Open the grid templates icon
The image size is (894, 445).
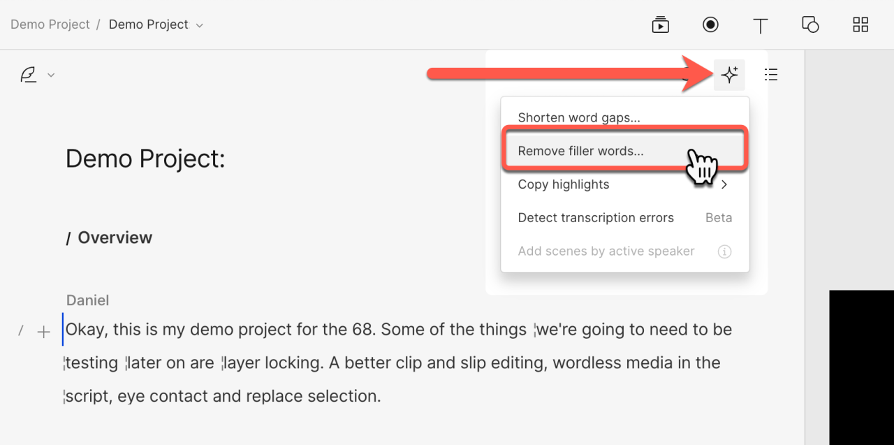[860, 25]
